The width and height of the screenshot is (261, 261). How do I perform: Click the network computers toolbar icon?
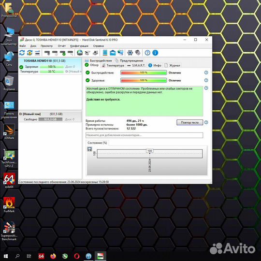pyautogui.click(x=120, y=53)
